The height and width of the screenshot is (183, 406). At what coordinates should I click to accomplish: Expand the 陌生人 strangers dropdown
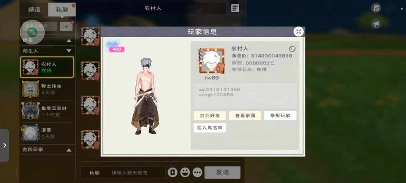point(68,51)
